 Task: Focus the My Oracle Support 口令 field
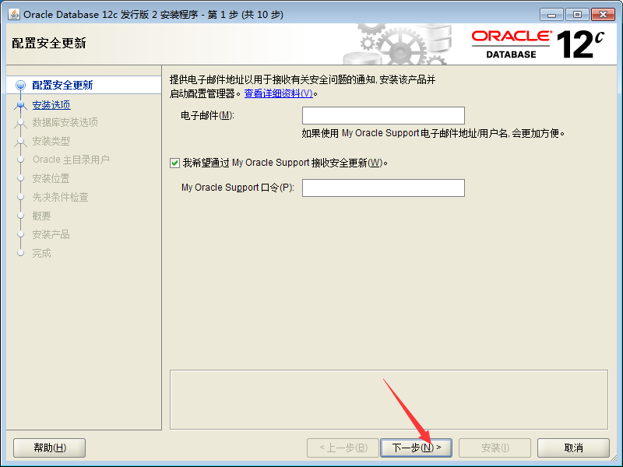tap(383, 188)
